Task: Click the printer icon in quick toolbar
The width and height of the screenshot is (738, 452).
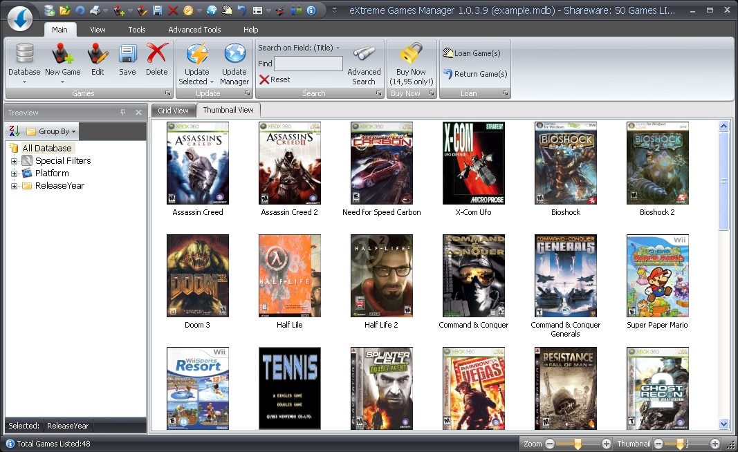Action: pos(95,10)
